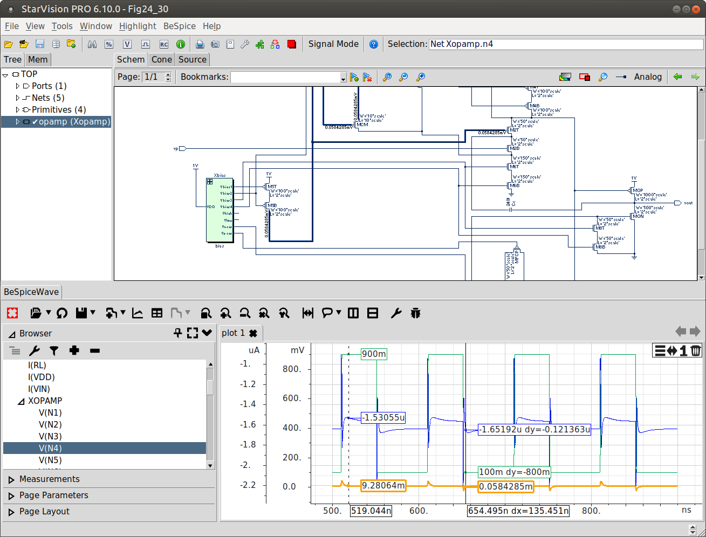
Task: Click the bug icon in BeSpiceWave toolbar
Action: pos(415,313)
